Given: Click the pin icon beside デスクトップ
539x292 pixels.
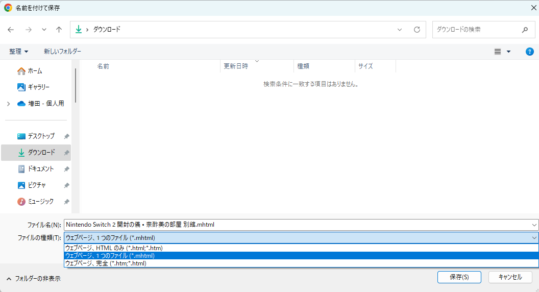Looking at the screenshot, I should [67, 136].
